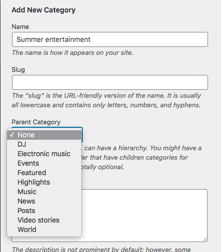The image size is (221, 252).
Task: Select World as parent category
Action: pos(44,230)
